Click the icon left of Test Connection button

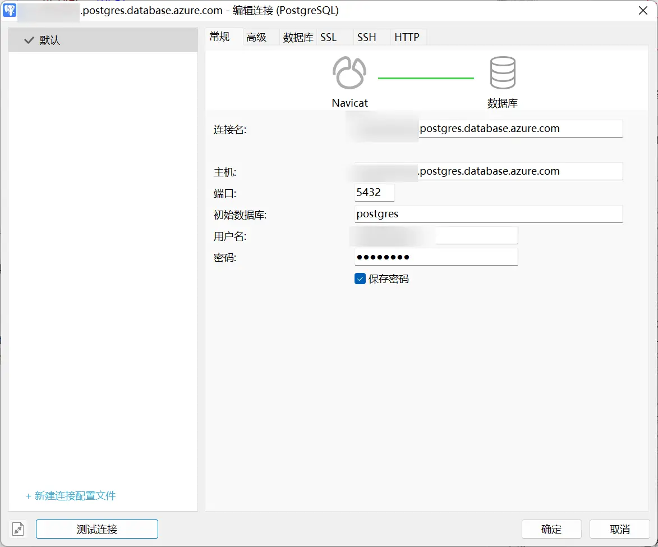tap(17, 529)
